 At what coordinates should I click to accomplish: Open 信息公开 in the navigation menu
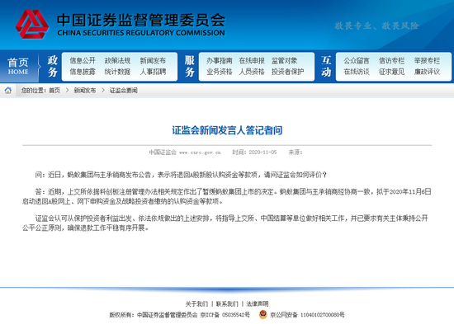[83, 61]
